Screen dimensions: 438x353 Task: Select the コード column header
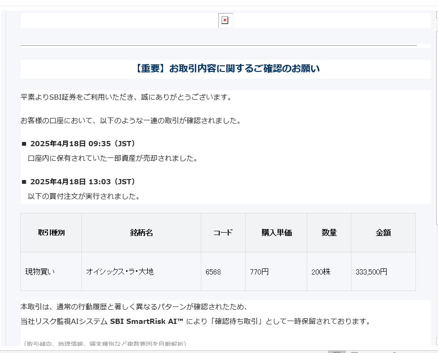coord(223,233)
